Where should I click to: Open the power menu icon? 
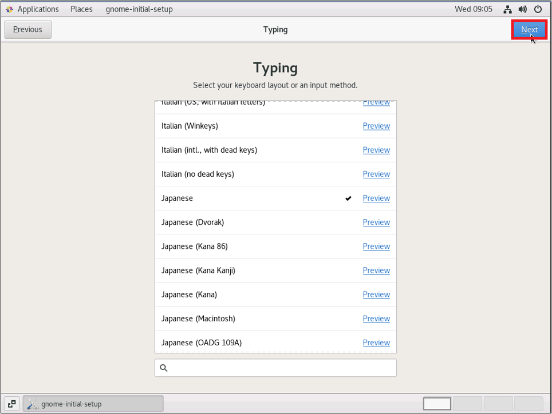538,9
